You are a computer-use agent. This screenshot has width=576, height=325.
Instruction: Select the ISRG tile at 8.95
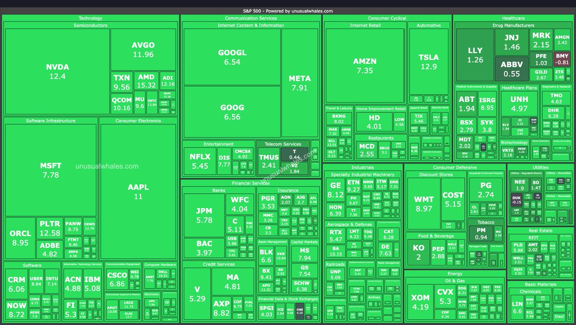486,104
